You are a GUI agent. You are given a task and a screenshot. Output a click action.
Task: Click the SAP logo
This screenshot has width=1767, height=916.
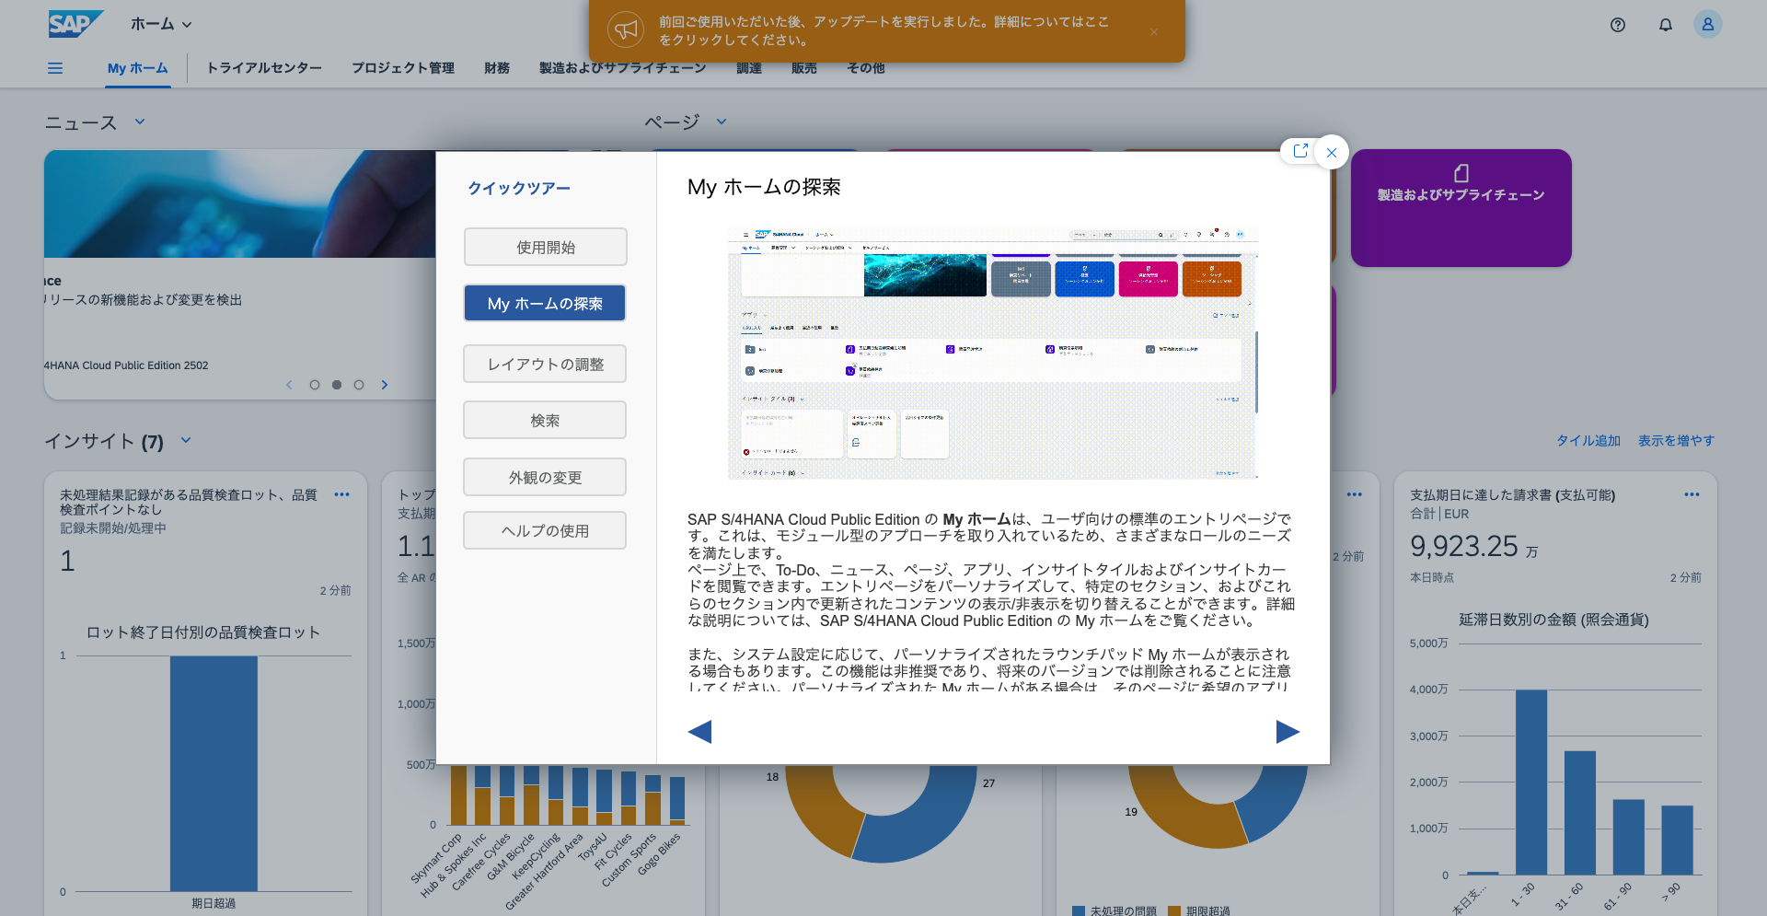tap(75, 24)
